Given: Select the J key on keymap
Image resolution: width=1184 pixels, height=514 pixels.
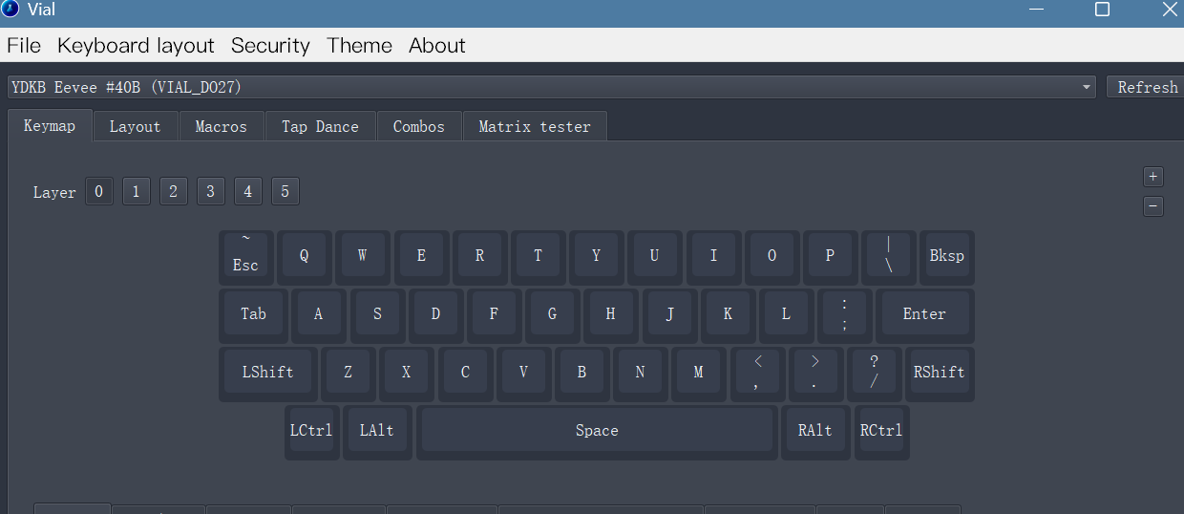Looking at the screenshot, I should tap(669, 315).
